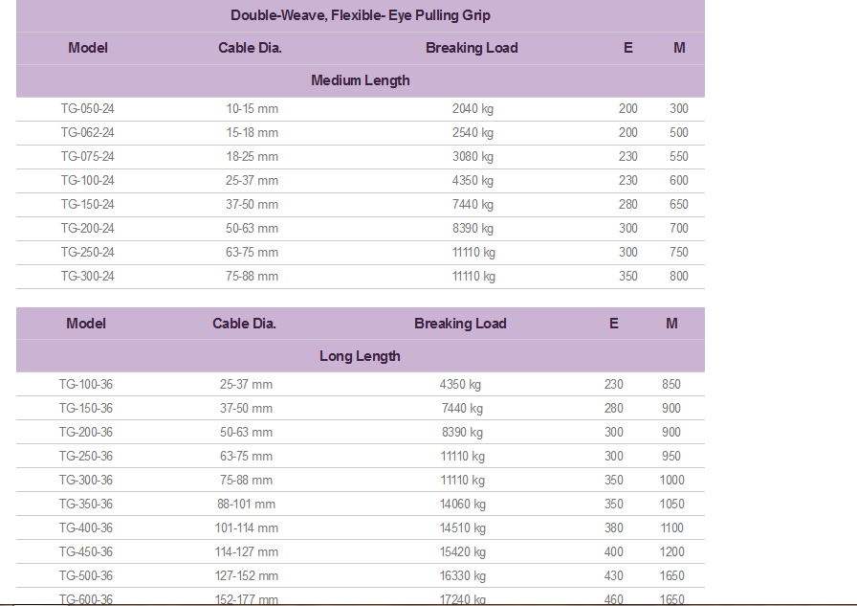Click M value 1000 in TG-300-36 row

tap(671, 481)
